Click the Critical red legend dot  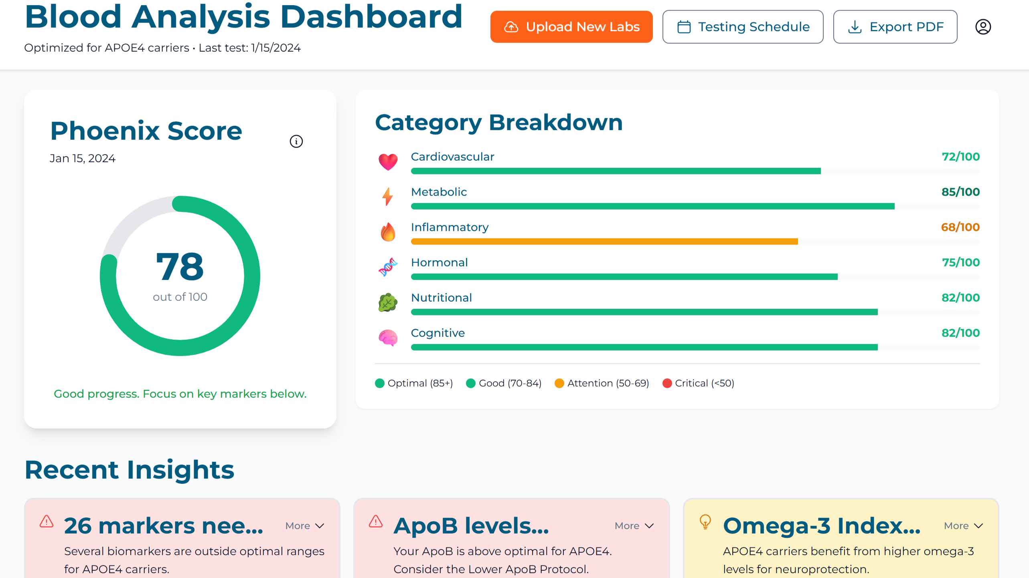(667, 383)
